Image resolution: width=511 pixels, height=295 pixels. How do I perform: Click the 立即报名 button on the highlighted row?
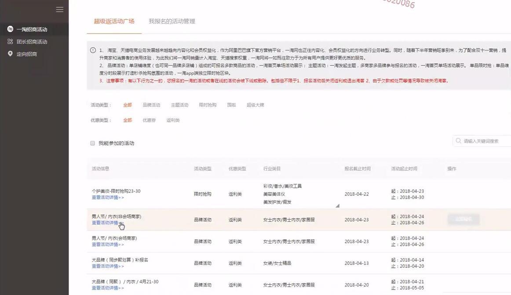tap(463, 219)
